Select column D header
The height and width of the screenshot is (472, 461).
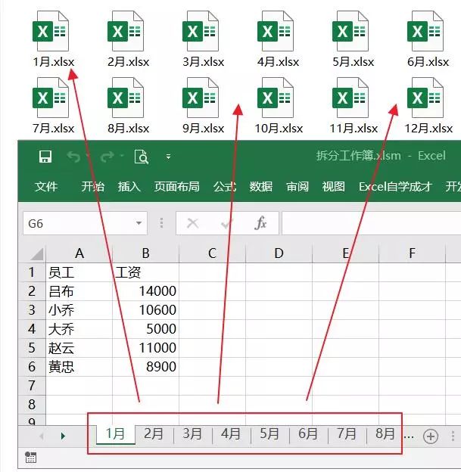pyautogui.click(x=279, y=253)
